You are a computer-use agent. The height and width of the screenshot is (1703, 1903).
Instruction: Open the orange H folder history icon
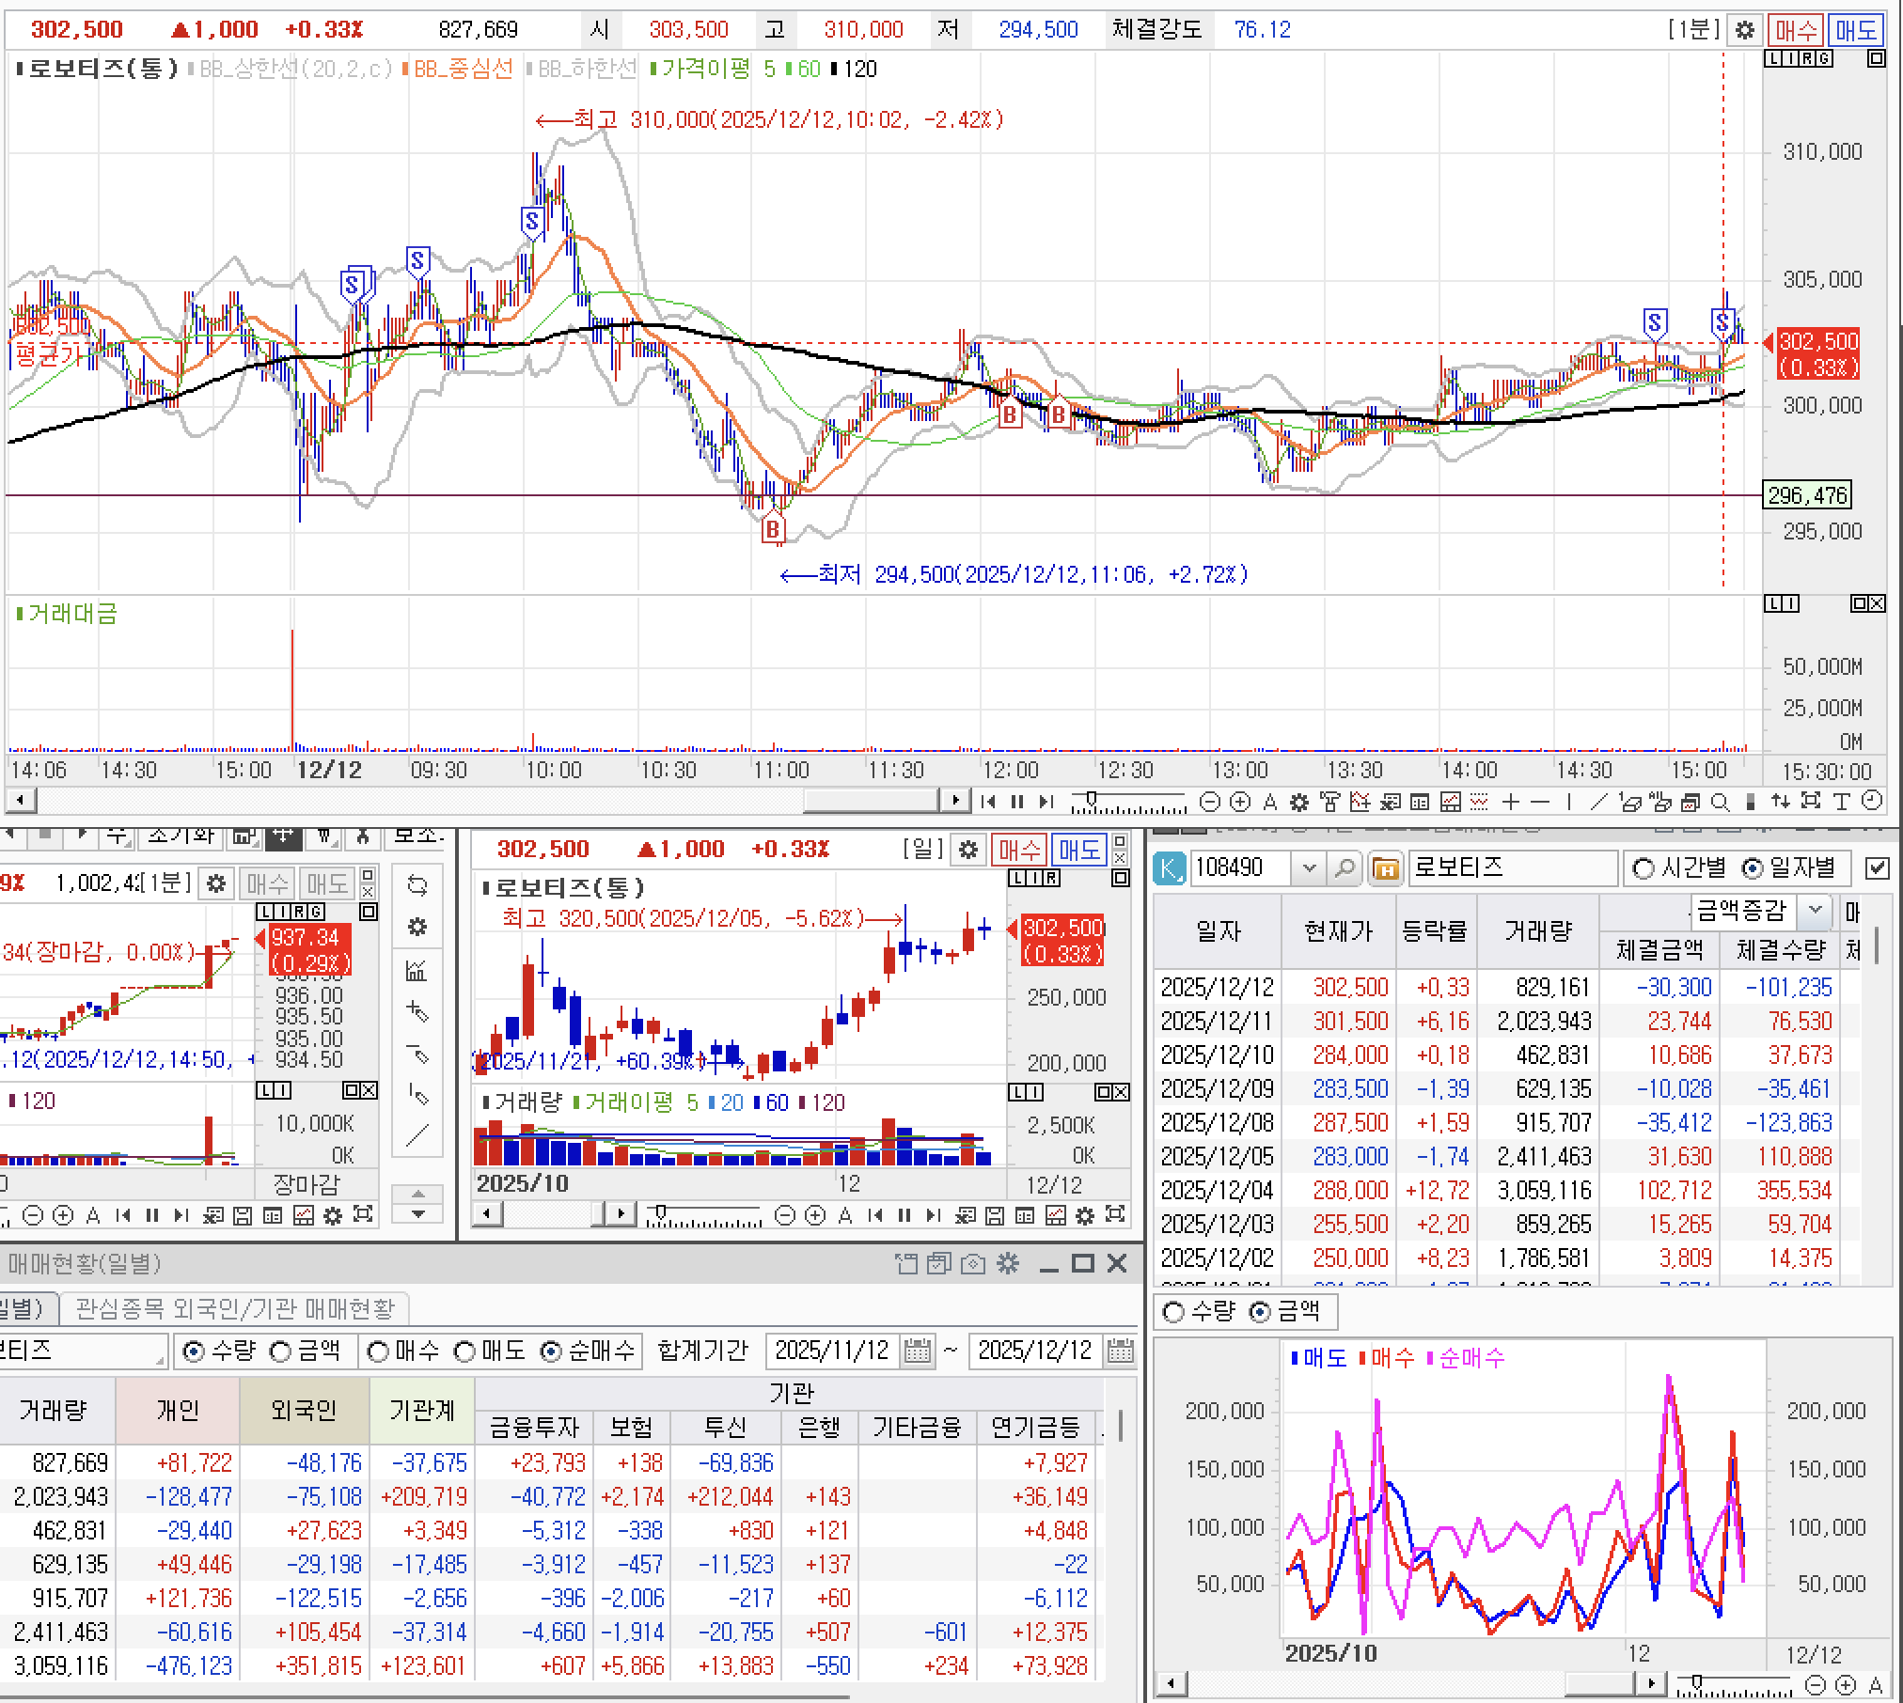1386,868
